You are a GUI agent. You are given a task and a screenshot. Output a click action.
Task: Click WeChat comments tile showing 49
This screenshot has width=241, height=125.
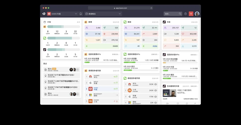(x=132, y=46)
